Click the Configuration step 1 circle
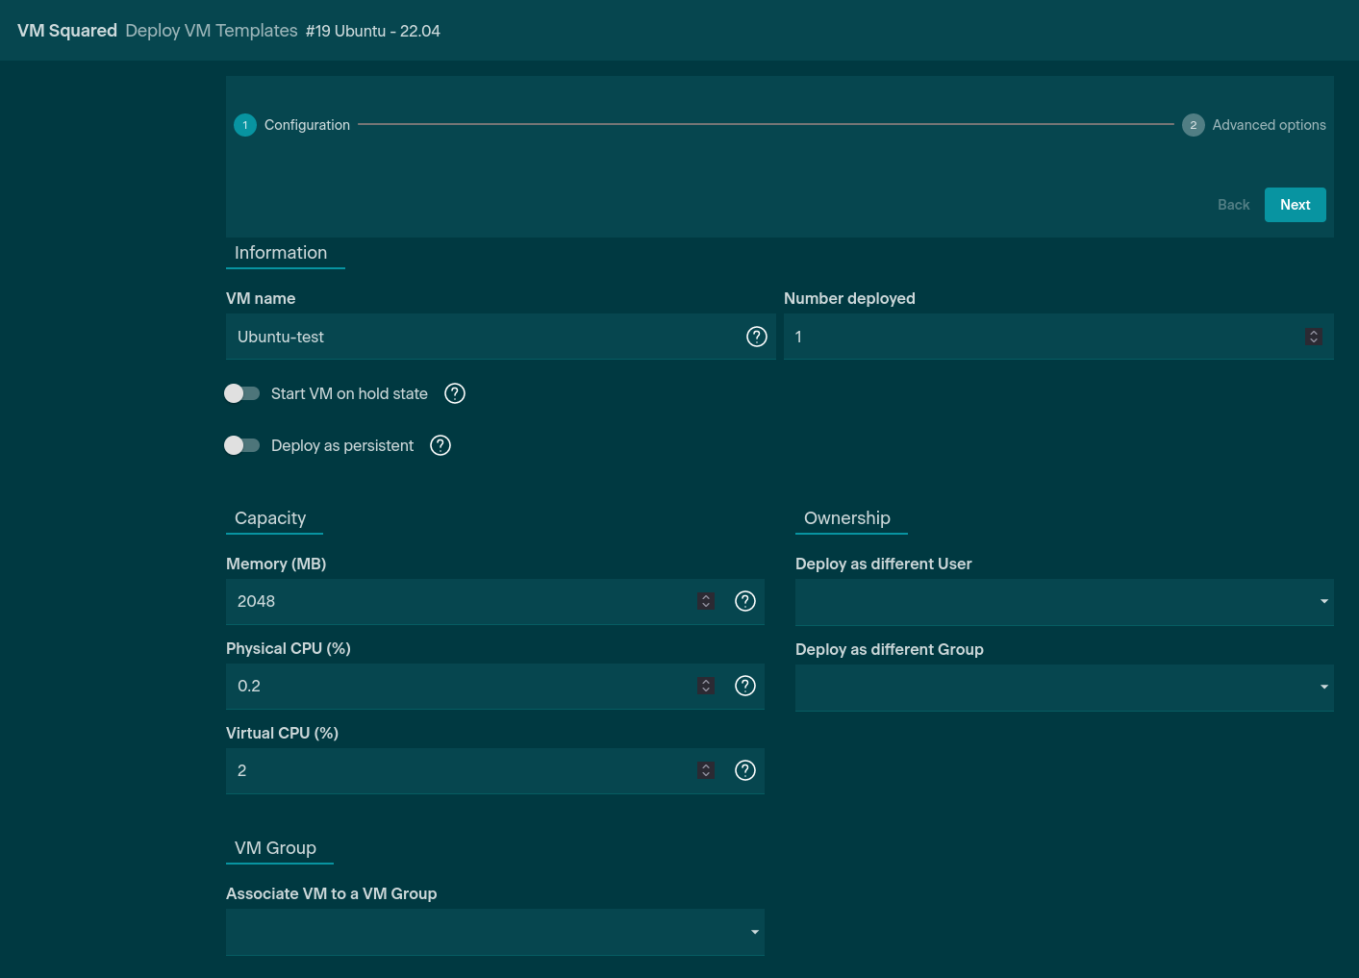Viewport: 1359px width, 978px height. (245, 125)
